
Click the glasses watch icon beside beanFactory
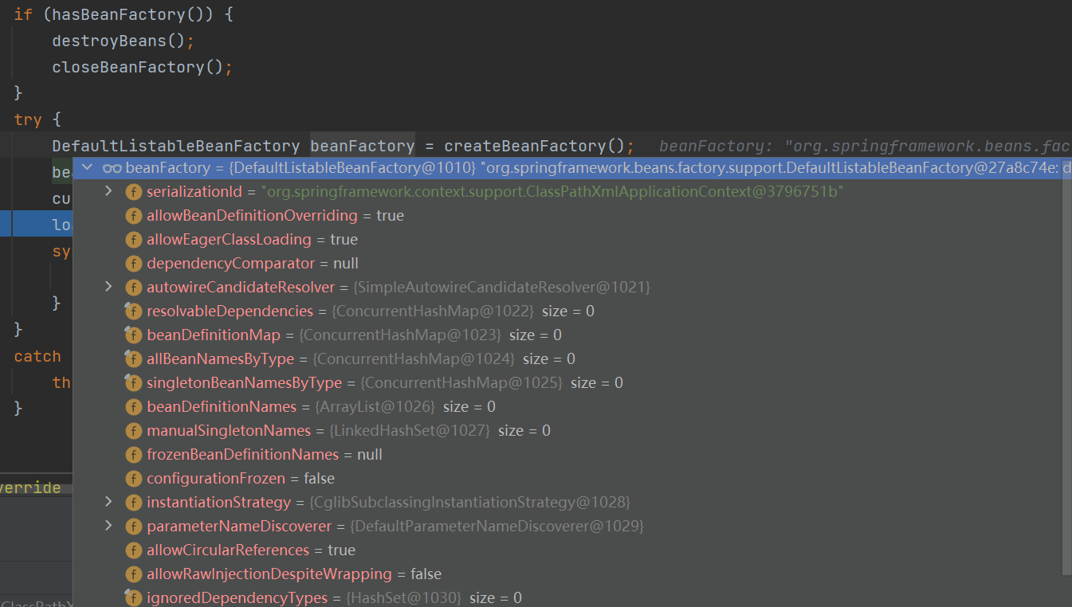click(x=112, y=168)
